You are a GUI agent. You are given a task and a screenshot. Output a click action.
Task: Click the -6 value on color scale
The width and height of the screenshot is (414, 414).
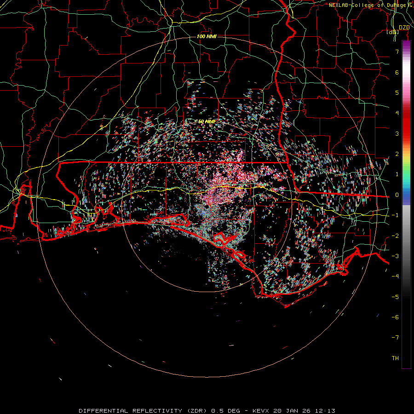[x=395, y=317]
